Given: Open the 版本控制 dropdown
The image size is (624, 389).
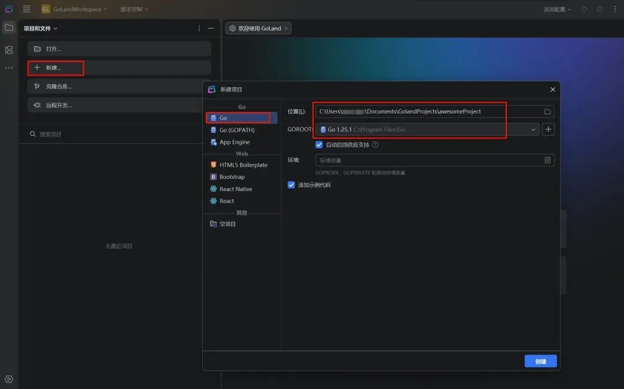Looking at the screenshot, I should pyautogui.click(x=135, y=9).
